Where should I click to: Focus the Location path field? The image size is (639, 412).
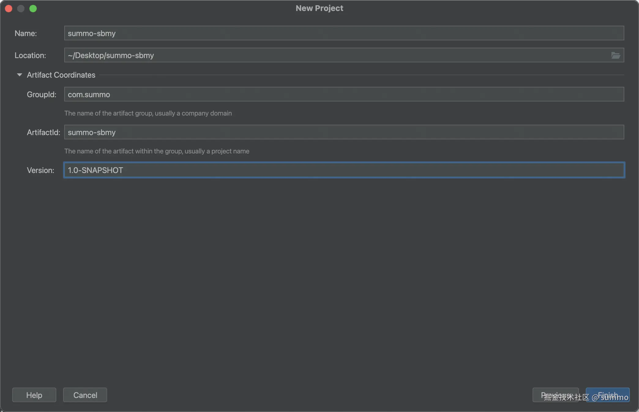tap(337, 55)
